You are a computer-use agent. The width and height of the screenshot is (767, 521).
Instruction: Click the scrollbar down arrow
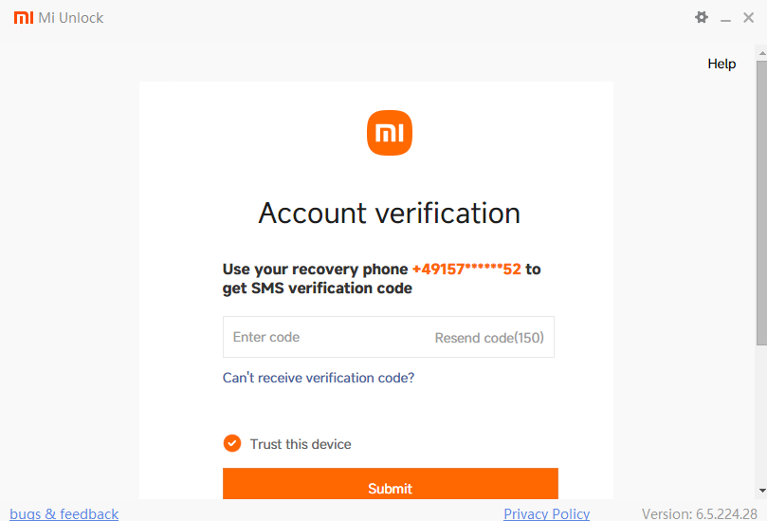click(761, 490)
